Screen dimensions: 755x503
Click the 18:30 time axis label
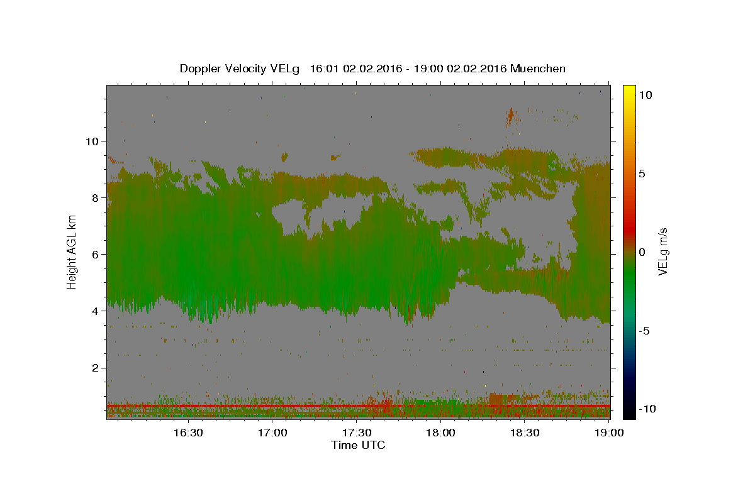525,433
